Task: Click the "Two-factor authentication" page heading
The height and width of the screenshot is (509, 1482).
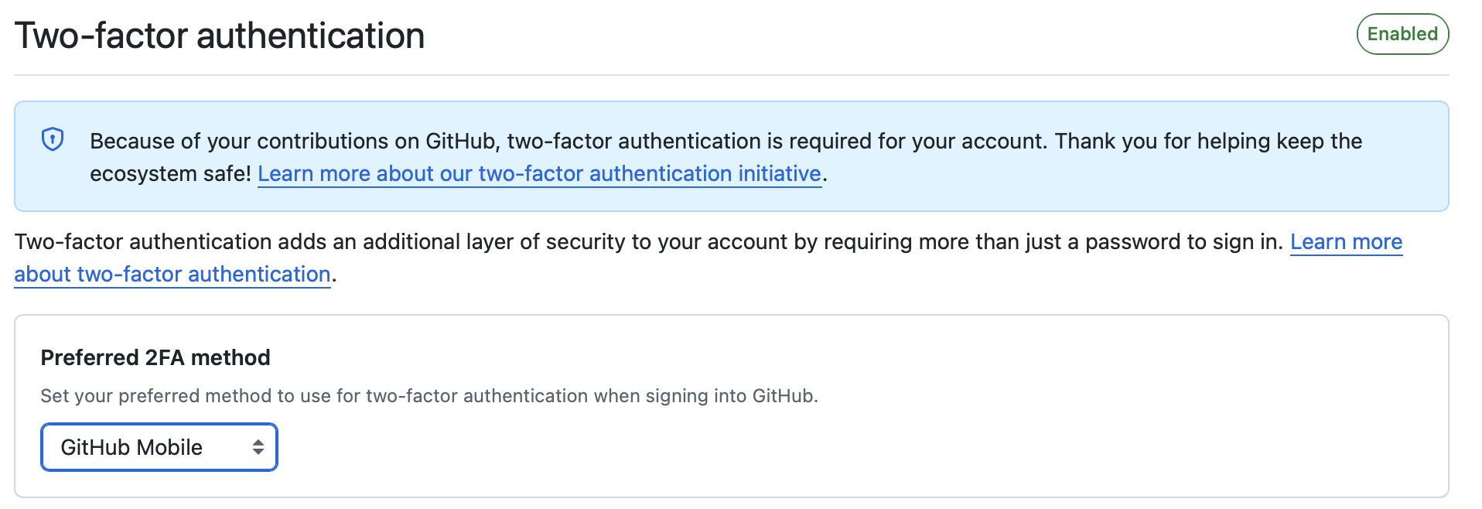Action: (220, 36)
